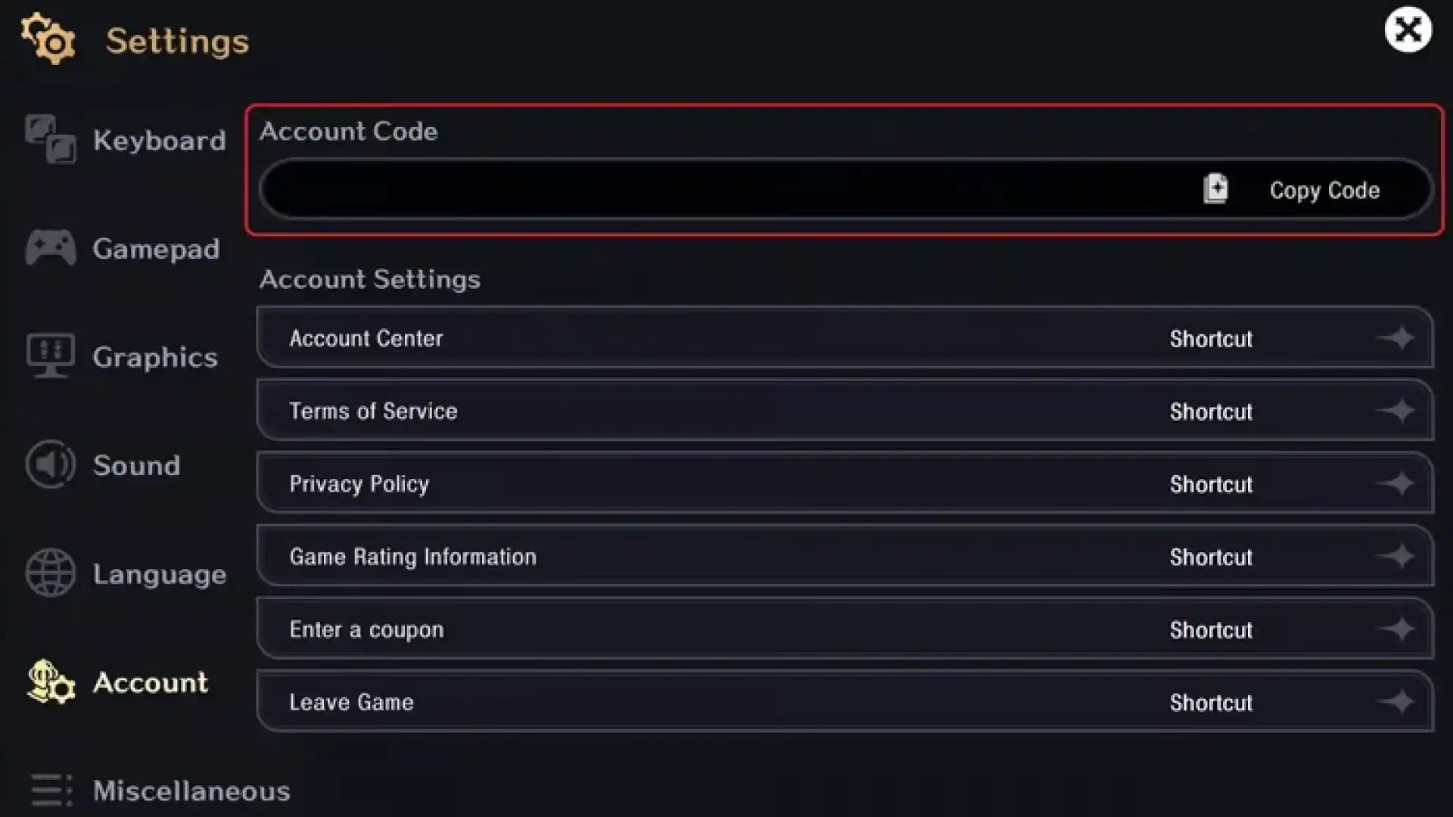The height and width of the screenshot is (817, 1453).
Task: Open the Keyboard settings tab
Action: [x=159, y=141]
